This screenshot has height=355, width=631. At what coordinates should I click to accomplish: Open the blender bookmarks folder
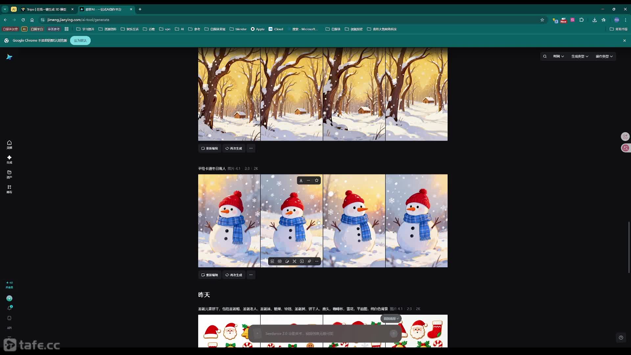click(238, 29)
